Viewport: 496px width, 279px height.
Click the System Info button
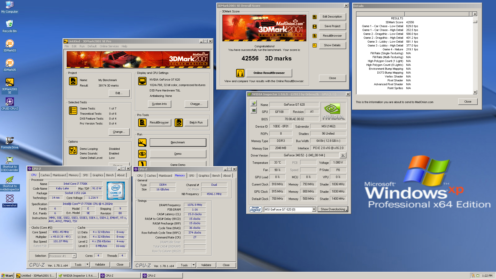point(159,104)
